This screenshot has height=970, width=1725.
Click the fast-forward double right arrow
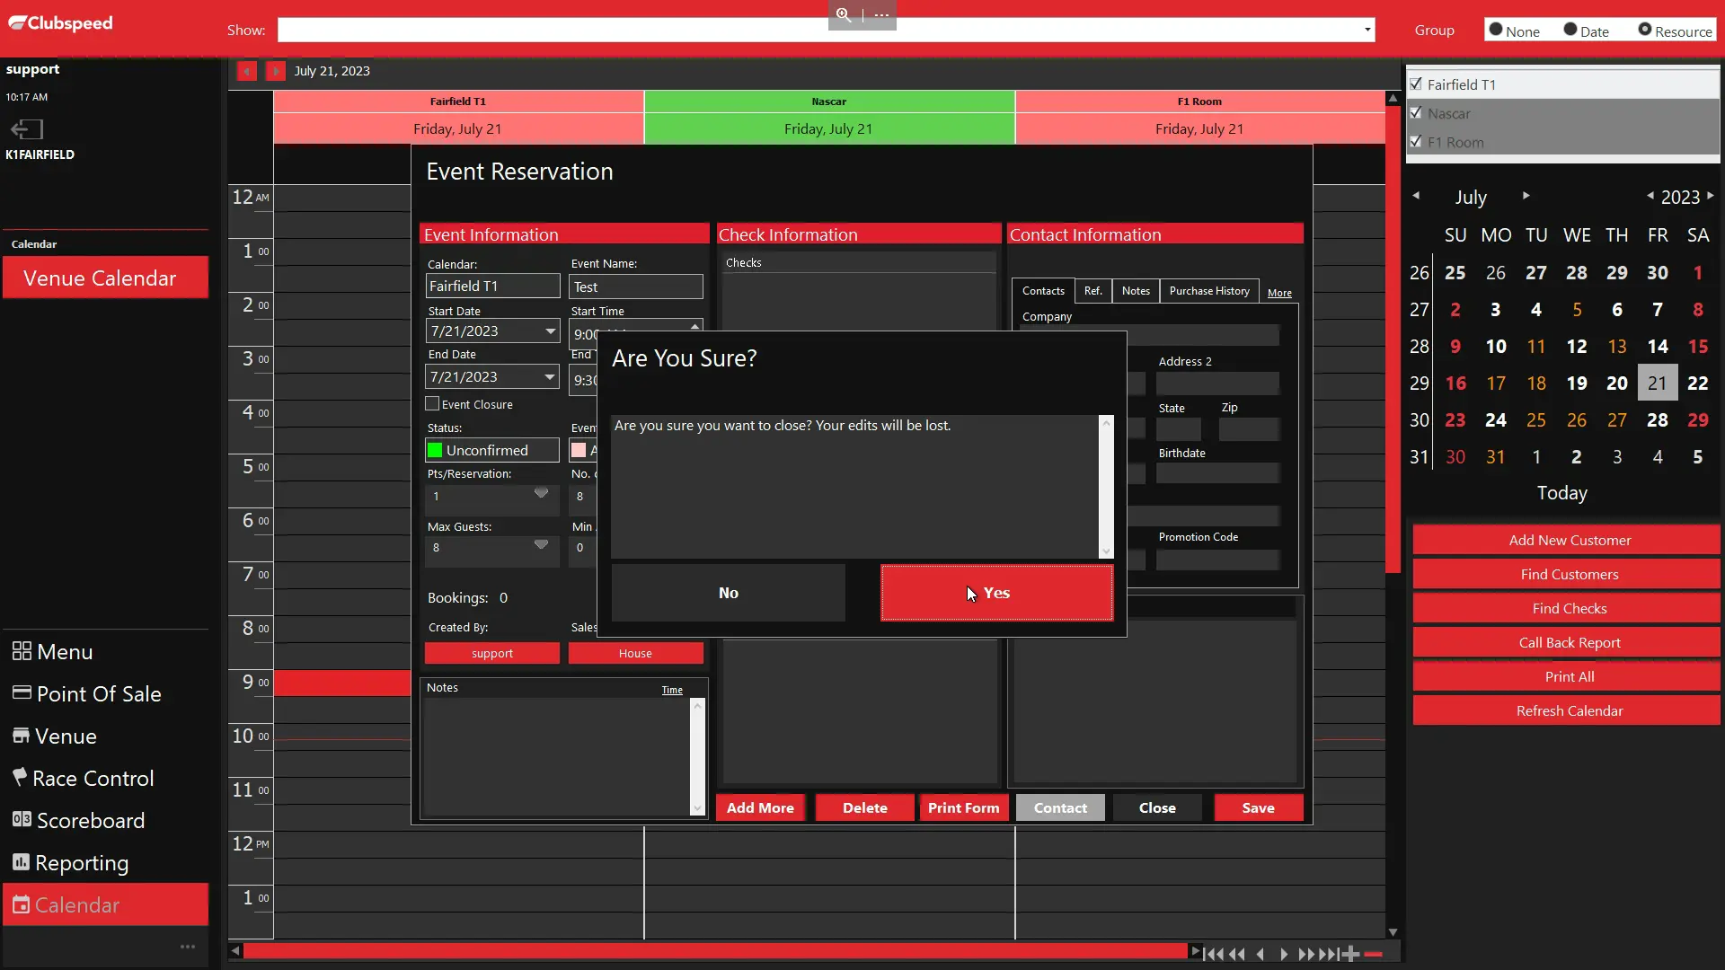(1306, 954)
